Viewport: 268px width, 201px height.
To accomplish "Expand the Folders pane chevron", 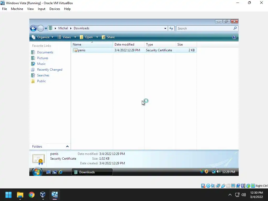I will [67, 147].
